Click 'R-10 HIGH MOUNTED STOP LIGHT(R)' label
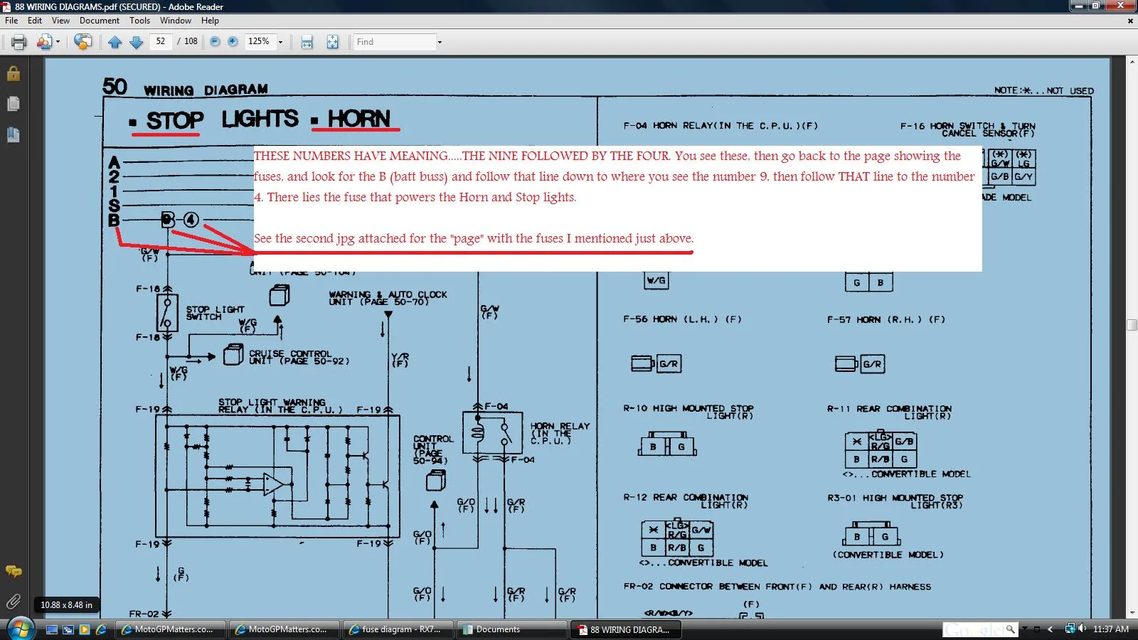Screen dimensions: 1138x640 (x=688, y=412)
